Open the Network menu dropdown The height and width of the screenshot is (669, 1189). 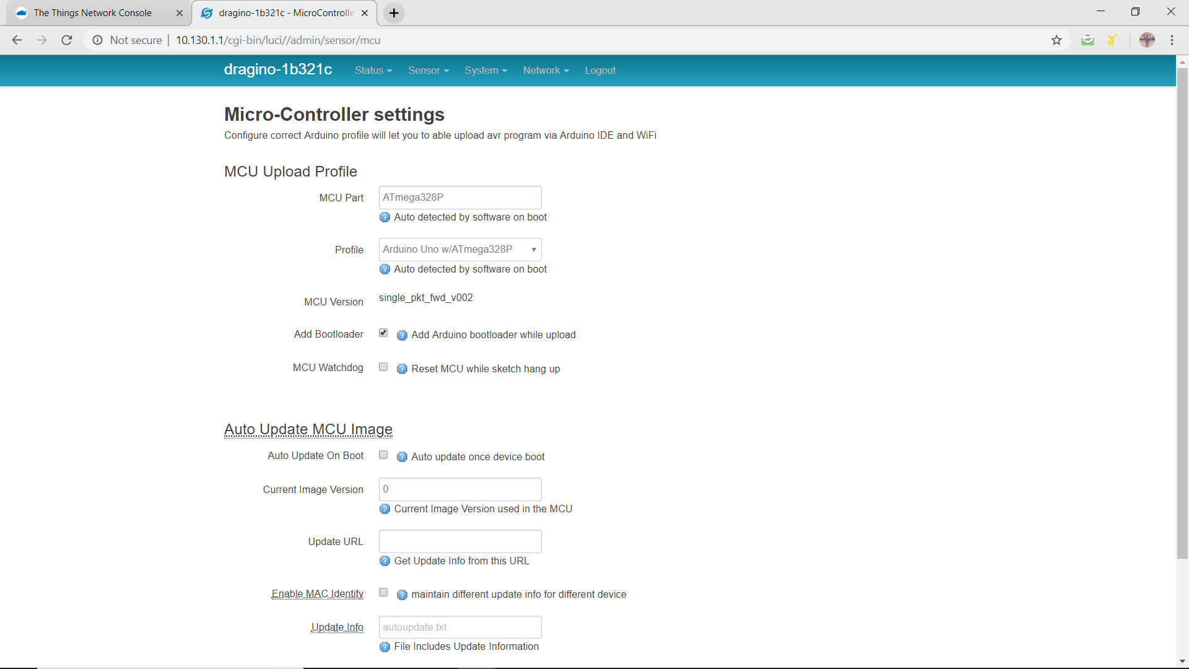tap(545, 70)
